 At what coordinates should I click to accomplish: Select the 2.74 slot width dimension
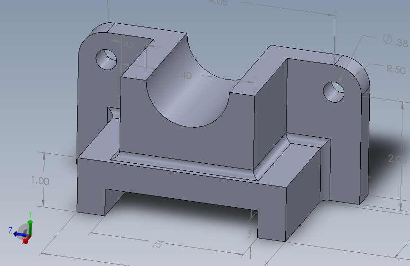click(x=158, y=244)
